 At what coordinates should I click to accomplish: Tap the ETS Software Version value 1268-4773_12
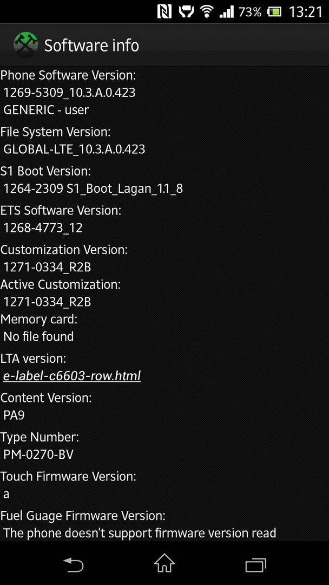pos(43,227)
